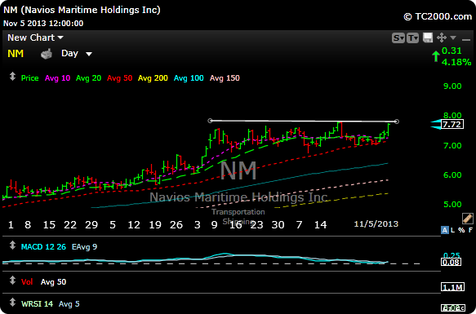Viewport: 476px width, 314px height.
Task: Click the 7.00 price axis label
Action: coord(452,146)
